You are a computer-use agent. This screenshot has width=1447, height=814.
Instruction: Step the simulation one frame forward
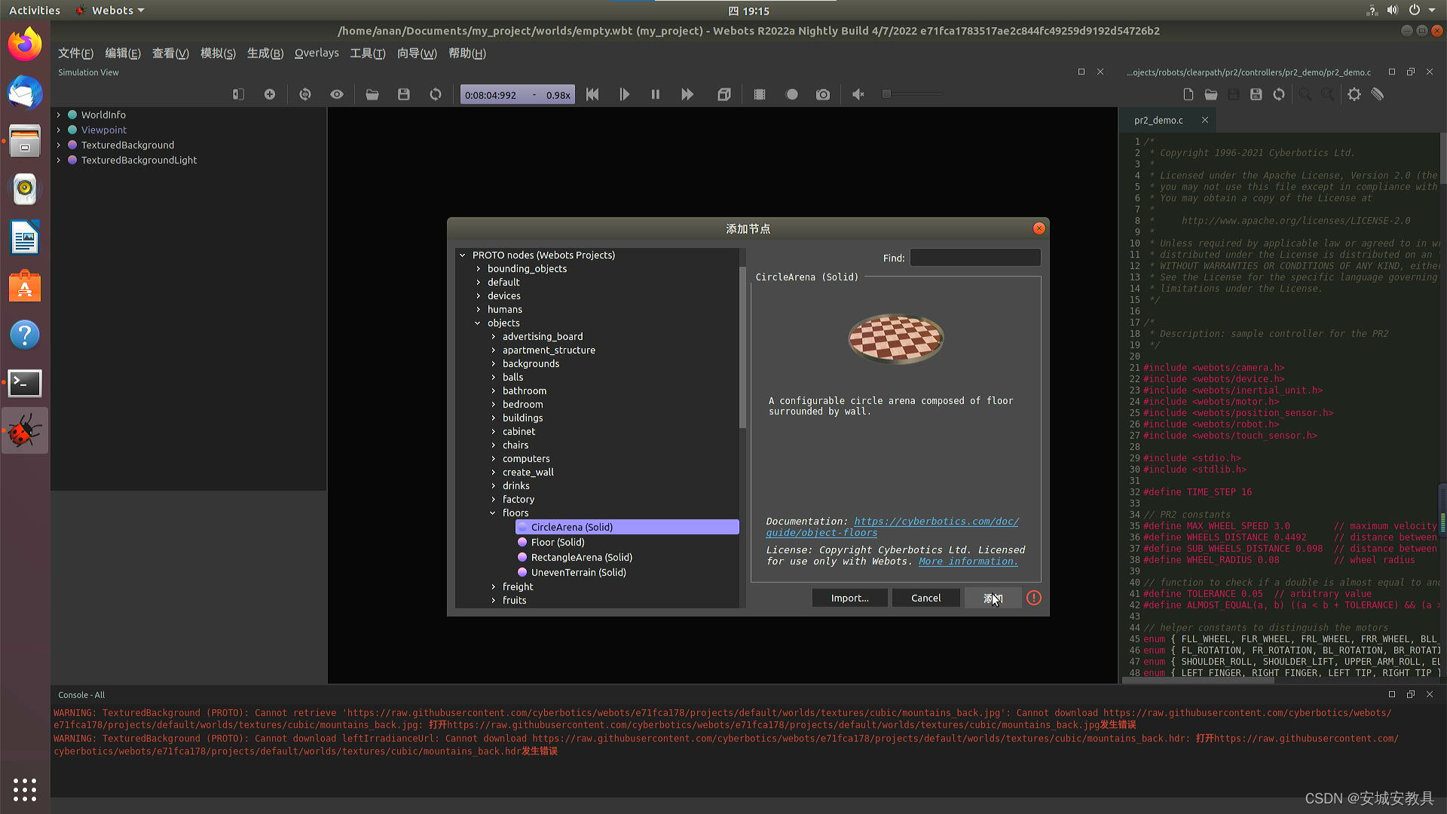pos(624,94)
